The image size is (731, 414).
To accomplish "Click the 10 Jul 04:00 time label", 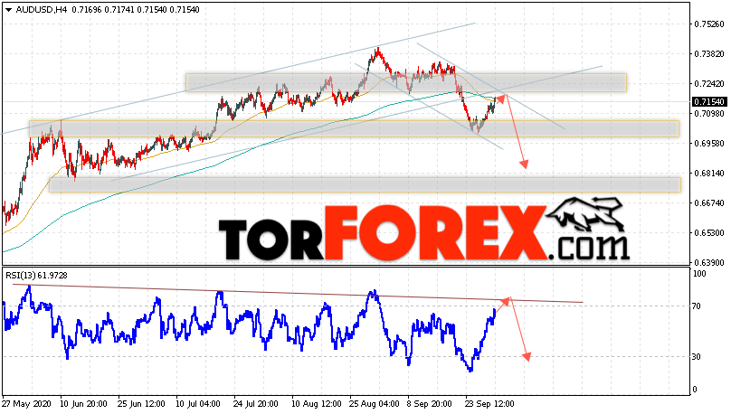I will coord(198,404).
